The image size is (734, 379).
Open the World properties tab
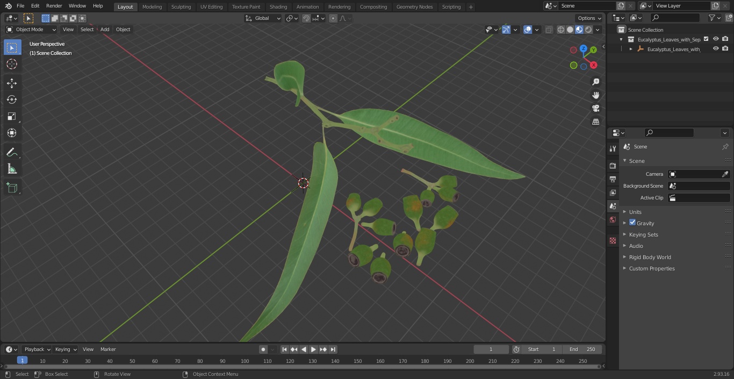(x=613, y=220)
